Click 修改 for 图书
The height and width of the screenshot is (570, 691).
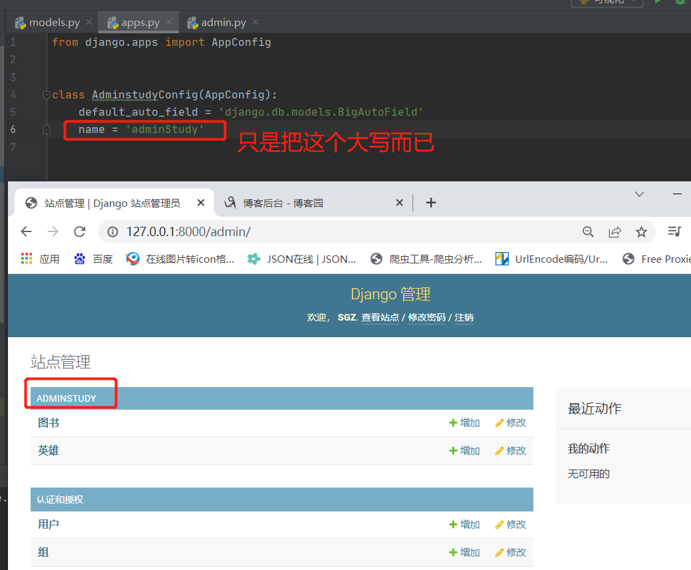coord(511,423)
